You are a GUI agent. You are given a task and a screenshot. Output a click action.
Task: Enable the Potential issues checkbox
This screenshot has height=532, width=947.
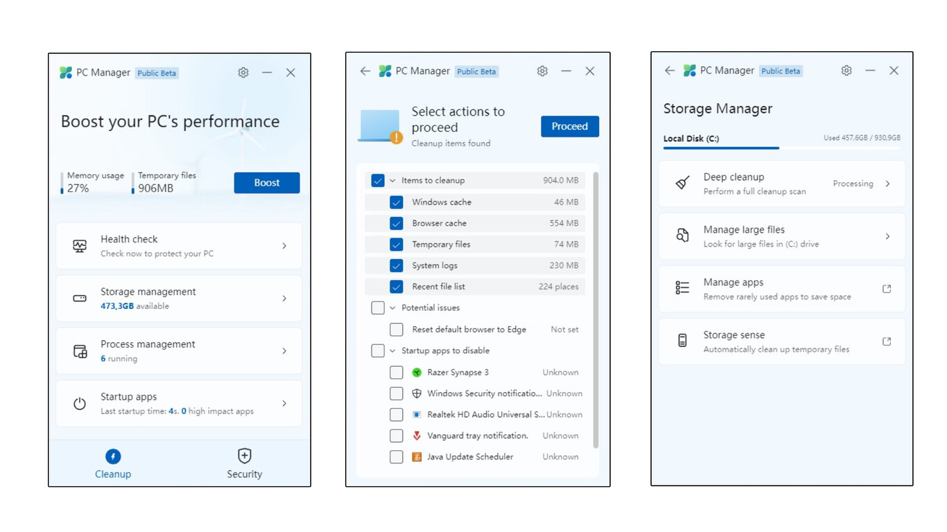(x=379, y=308)
